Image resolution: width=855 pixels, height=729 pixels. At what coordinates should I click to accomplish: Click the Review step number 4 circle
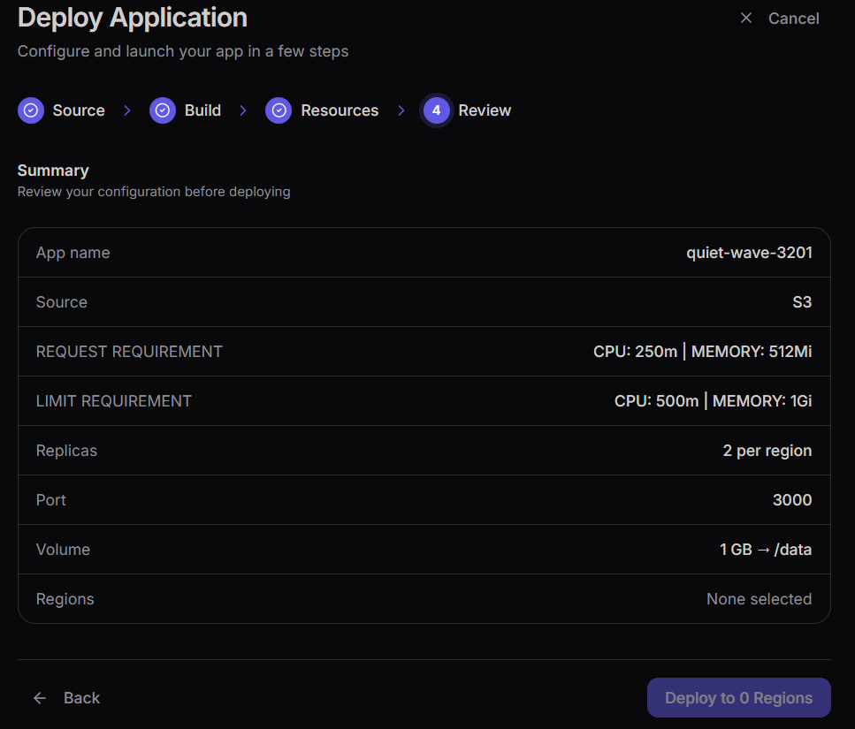pos(436,110)
